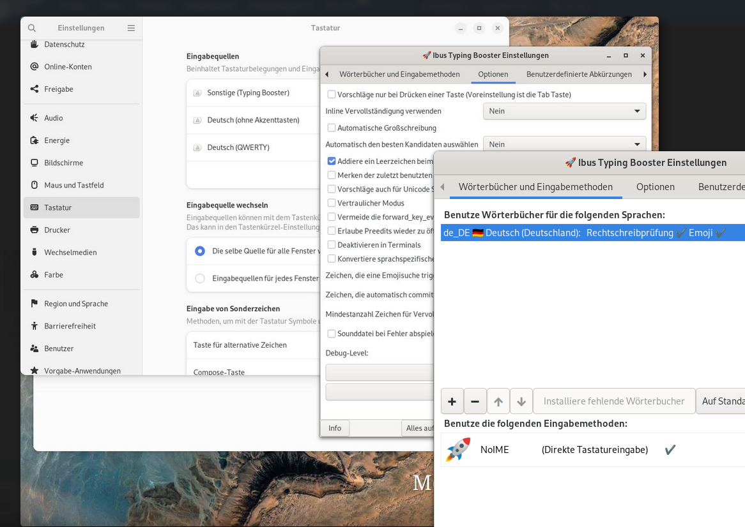745x527 pixels.
Task: Open Wörterbücher und Eingabemethoden tab in back window
Action: click(x=399, y=75)
